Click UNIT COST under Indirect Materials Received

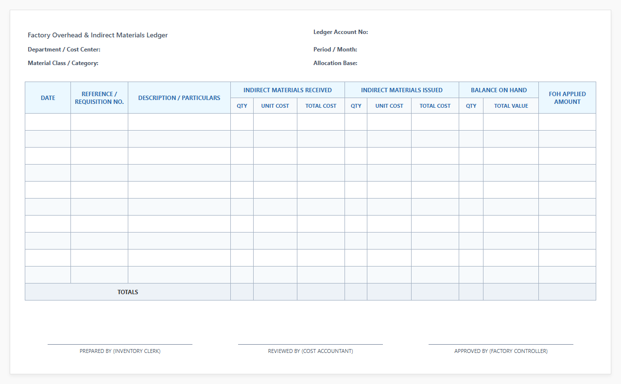pyautogui.click(x=275, y=106)
